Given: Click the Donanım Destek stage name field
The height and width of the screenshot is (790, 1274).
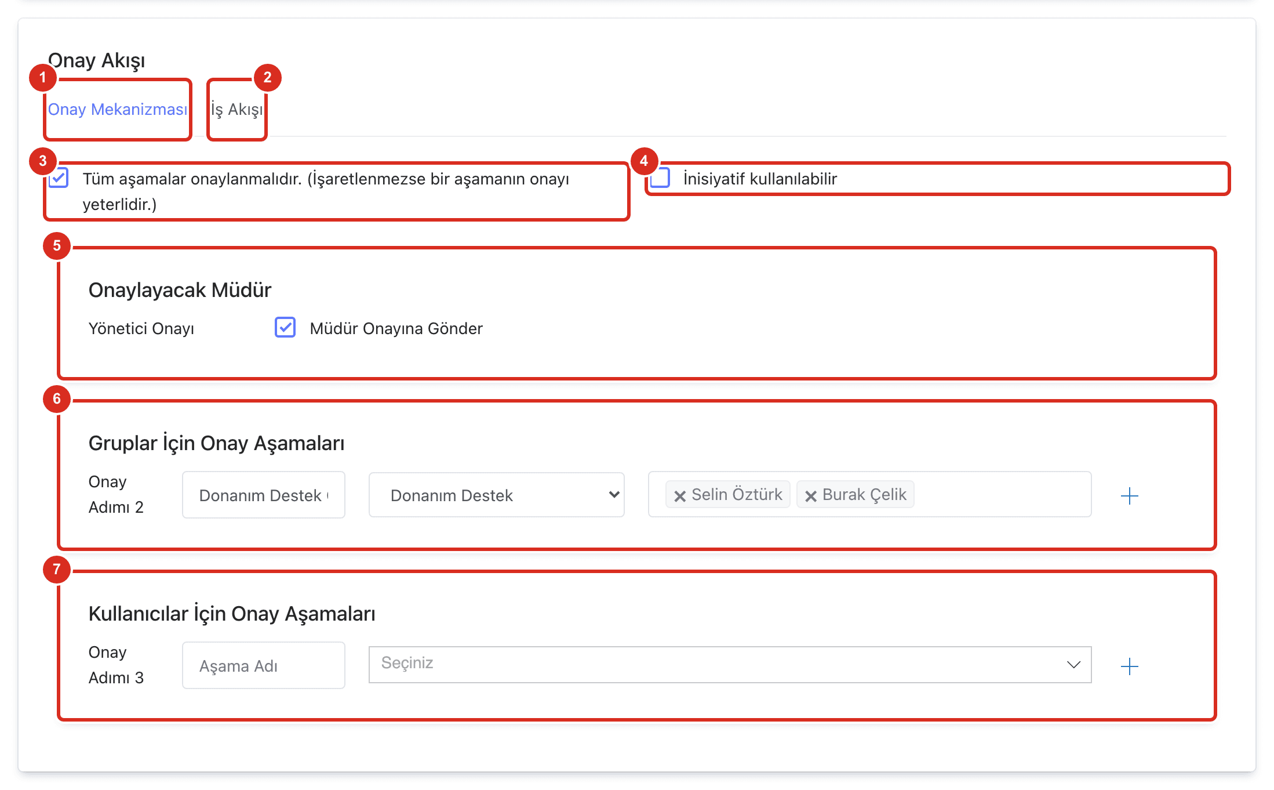Looking at the screenshot, I should coord(264,495).
